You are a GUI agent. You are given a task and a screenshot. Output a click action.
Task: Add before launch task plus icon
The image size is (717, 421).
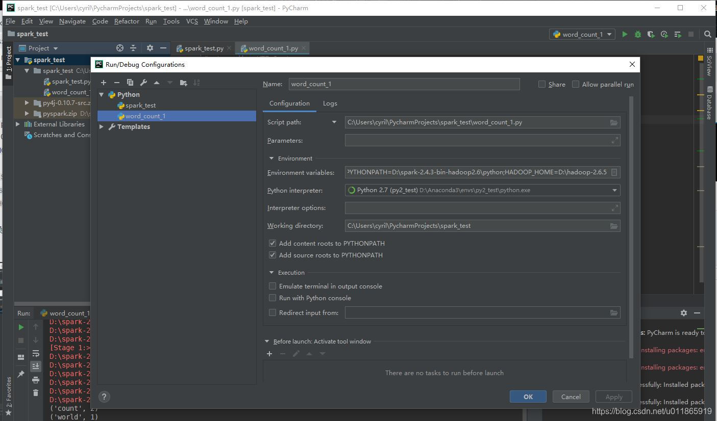(269, 354)
